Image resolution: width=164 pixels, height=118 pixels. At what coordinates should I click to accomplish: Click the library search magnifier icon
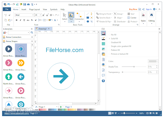(x=32, y=33)
